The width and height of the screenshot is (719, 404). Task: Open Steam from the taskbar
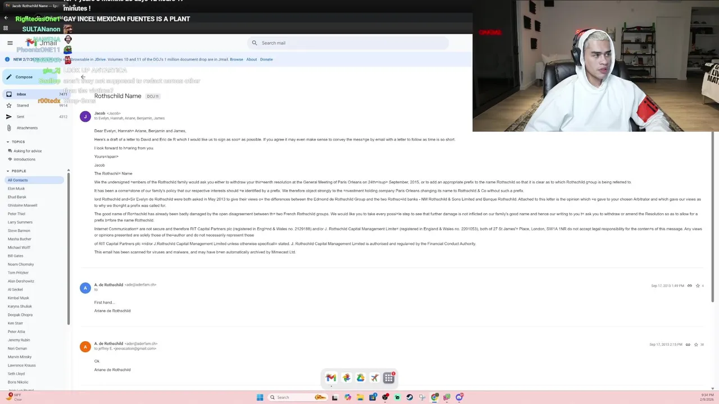click(x=409, y=397)
